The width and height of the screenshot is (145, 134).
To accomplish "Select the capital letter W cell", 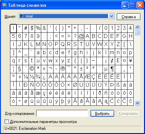I will tap(100, 44).
